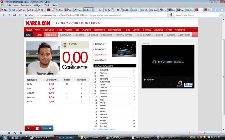Click the Internet Explorer quick launch icon
This screenshot has width=225, height=140.
[21, 137]
